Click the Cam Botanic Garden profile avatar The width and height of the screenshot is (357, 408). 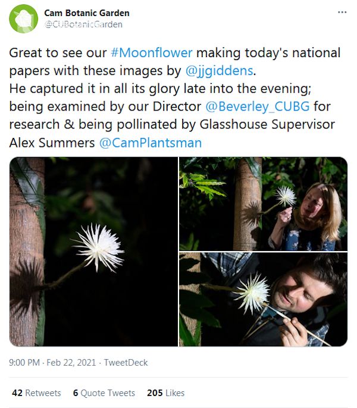[x=23, y=18]
